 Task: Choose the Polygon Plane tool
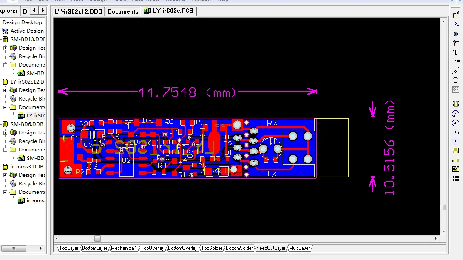pos(456,160)
